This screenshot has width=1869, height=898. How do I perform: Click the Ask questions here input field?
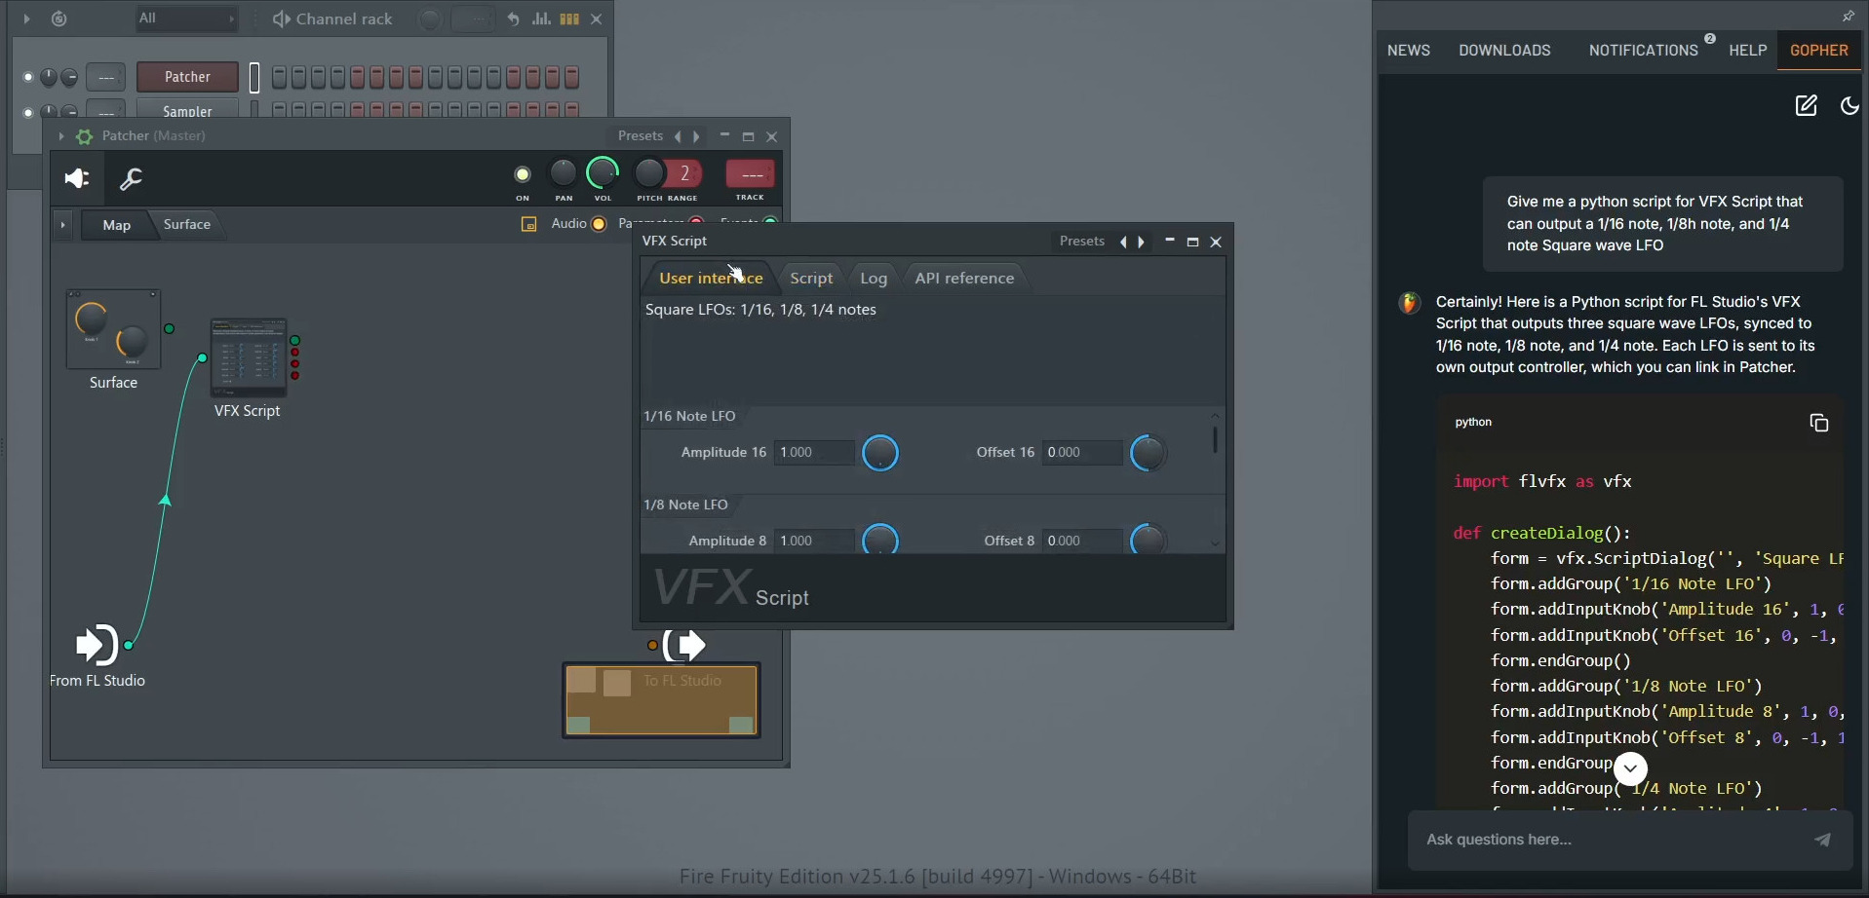click(x=1609, y=840)
